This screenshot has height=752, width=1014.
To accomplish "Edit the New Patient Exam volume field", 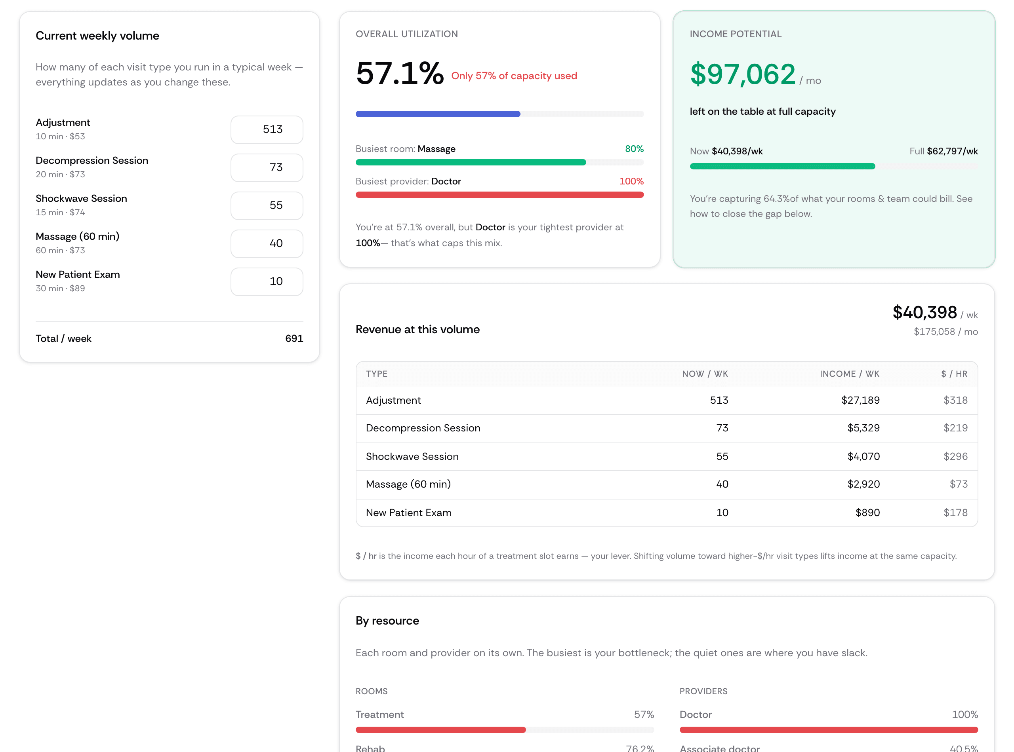I will 267,281.
